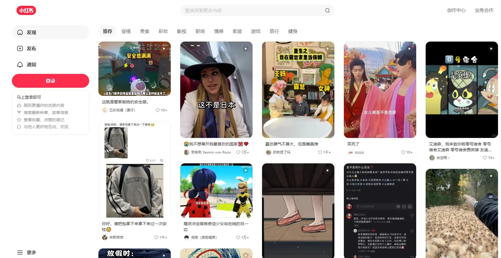
Task: Open post title 这就是管家能给的安全感。
Action: click(x=125, y=102)
